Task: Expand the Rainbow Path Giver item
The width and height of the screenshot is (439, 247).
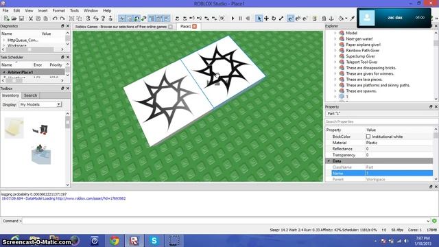Action: 335,50
